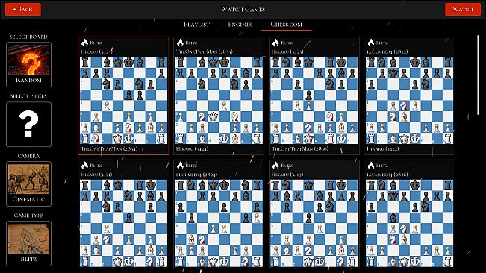486x273 pixels.
Task: Click the Watch button
Action: (462, 9)
